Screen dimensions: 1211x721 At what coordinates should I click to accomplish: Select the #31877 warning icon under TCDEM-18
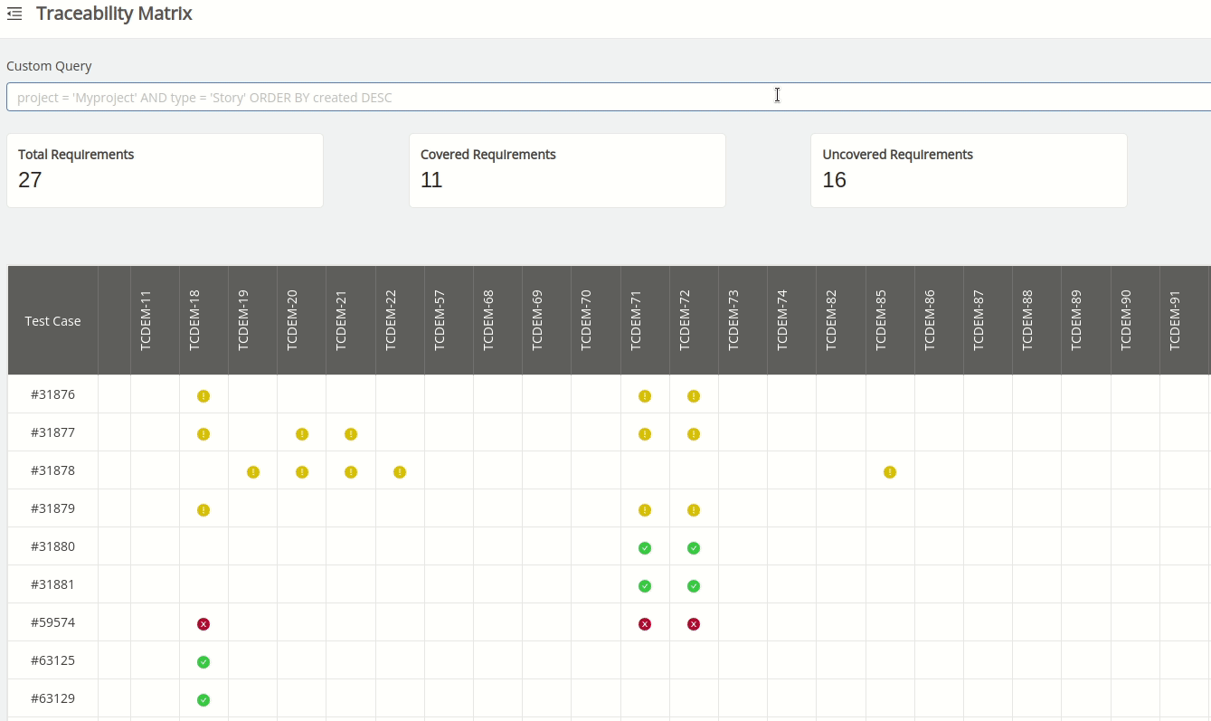click(203, 434)
